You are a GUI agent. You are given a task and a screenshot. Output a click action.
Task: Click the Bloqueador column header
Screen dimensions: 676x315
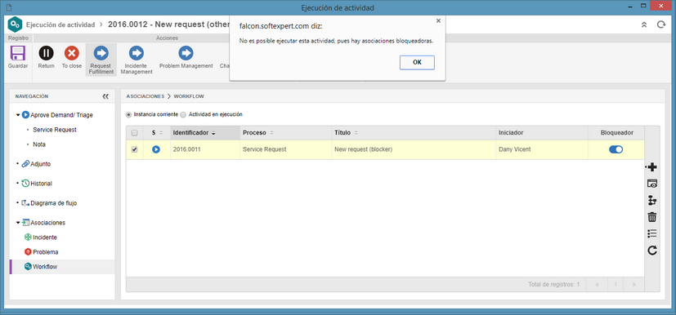616,133
